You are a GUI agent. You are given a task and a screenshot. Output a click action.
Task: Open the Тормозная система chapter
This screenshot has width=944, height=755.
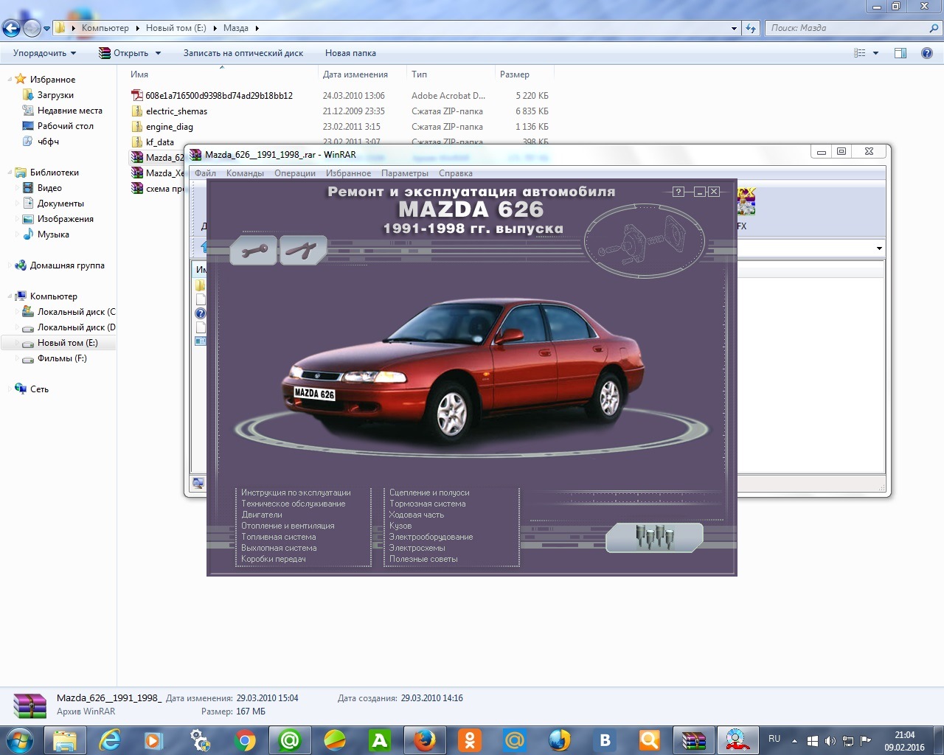tap(427, 504)
